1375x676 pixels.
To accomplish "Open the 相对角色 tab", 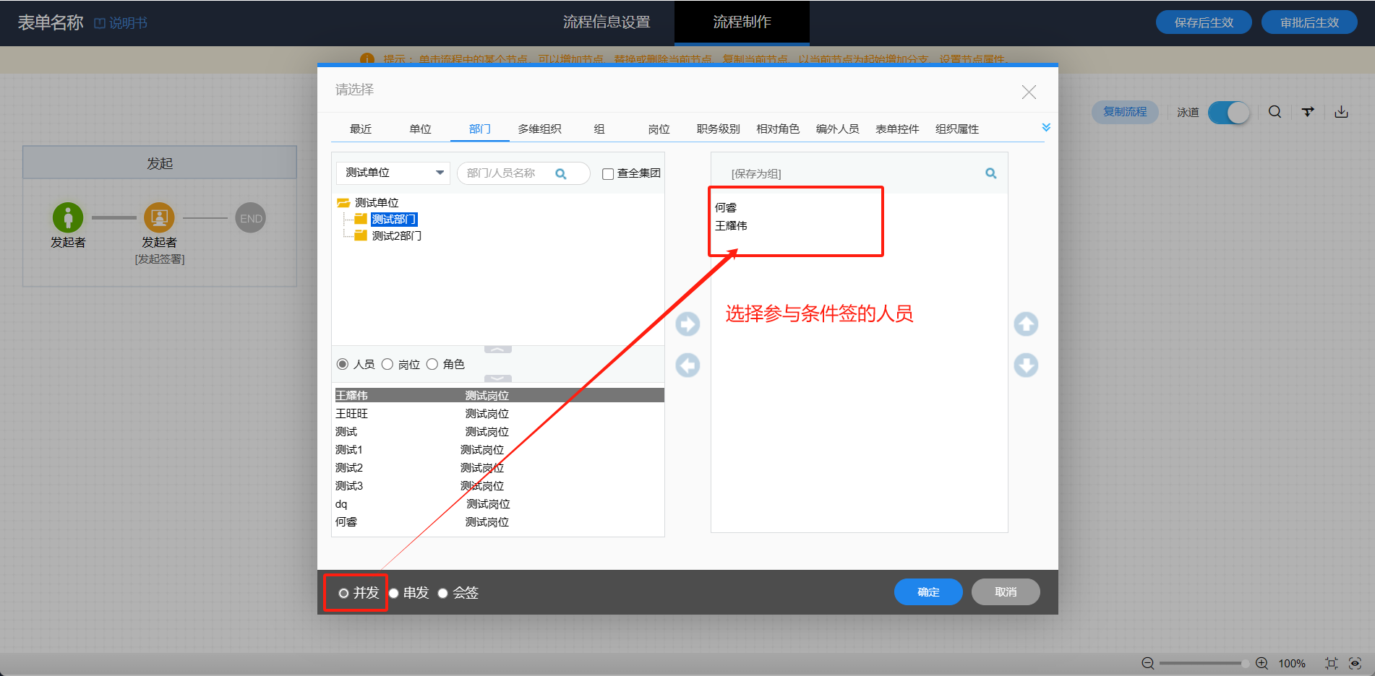I will pos(777,129).
